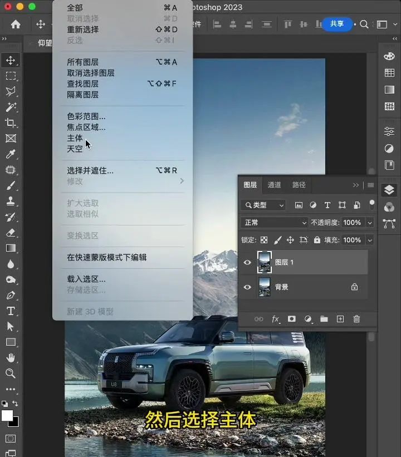Select the Healing Brush patch tool
The image size is (401, 457).
click(11, 170)
